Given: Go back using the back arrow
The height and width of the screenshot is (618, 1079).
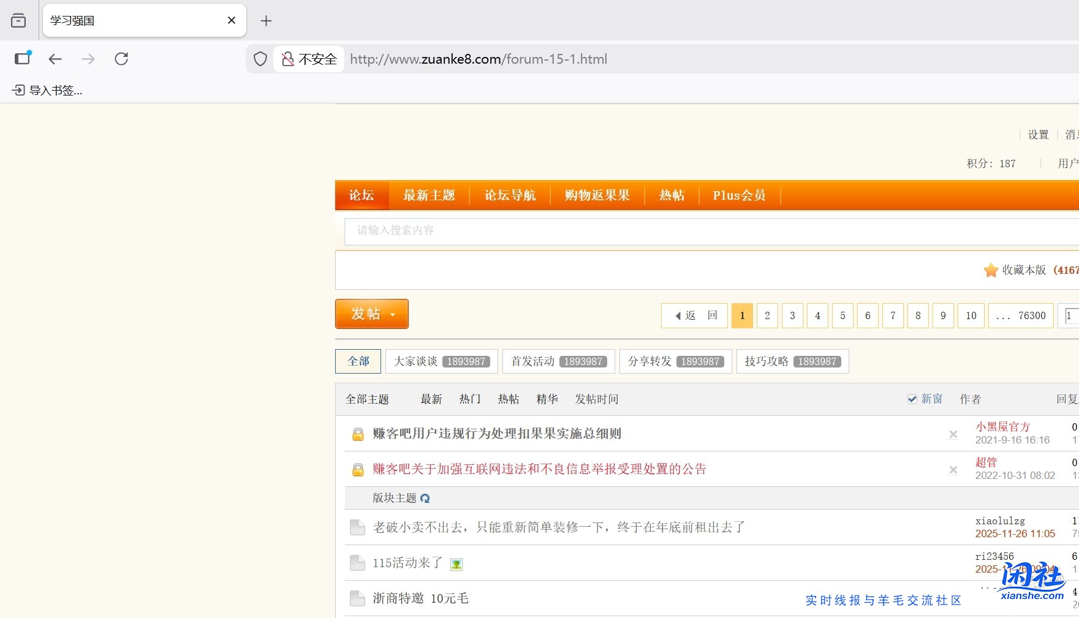Looking at the screenshot, I should pos(55,59).
